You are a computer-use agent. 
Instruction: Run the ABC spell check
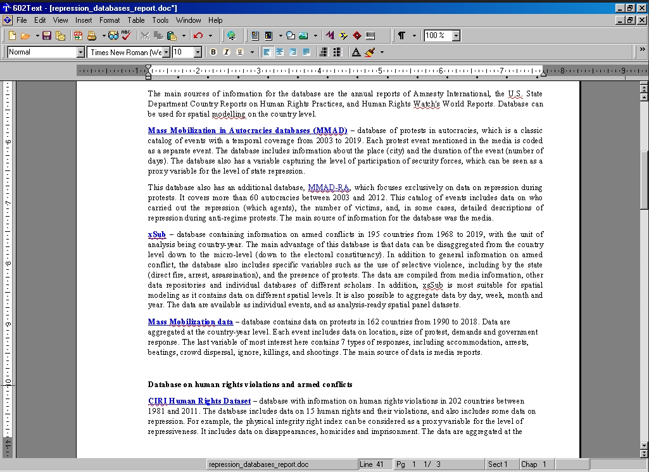[126, 35]
